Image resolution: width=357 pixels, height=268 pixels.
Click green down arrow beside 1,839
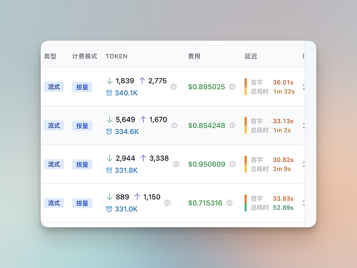coord(109,80)
